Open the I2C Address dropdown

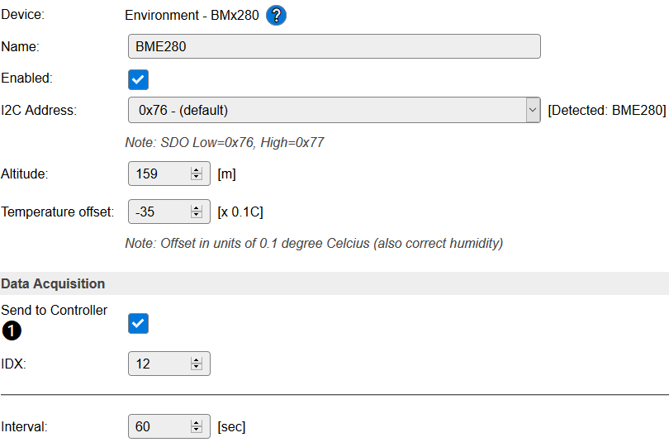click(x=334, y=110)
